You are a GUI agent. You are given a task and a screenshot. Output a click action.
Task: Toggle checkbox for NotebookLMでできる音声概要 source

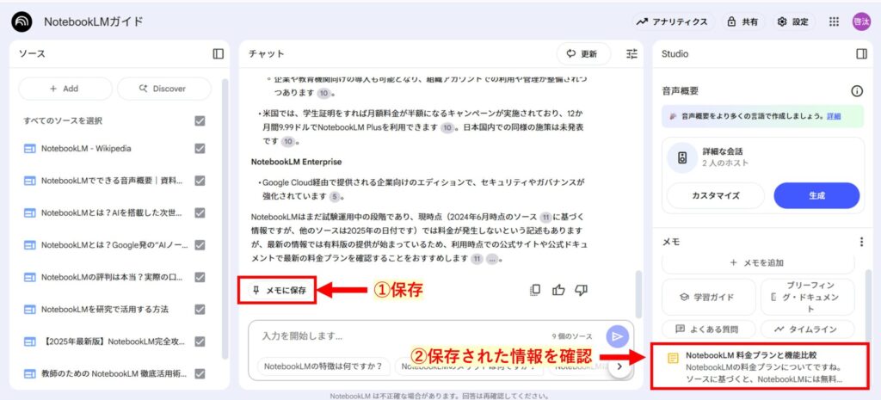[x=200, y=181]
